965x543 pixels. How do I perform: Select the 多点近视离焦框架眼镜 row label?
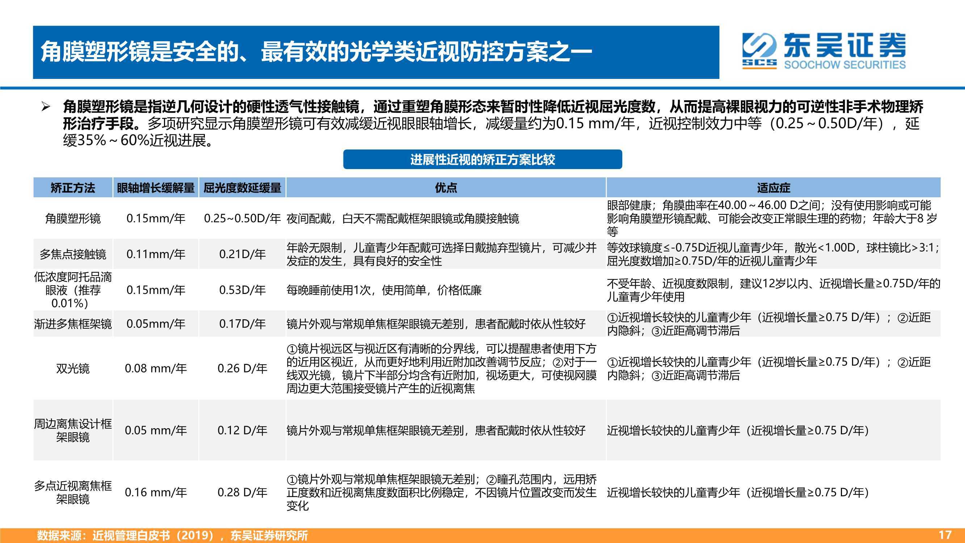[x=73, y=492]
